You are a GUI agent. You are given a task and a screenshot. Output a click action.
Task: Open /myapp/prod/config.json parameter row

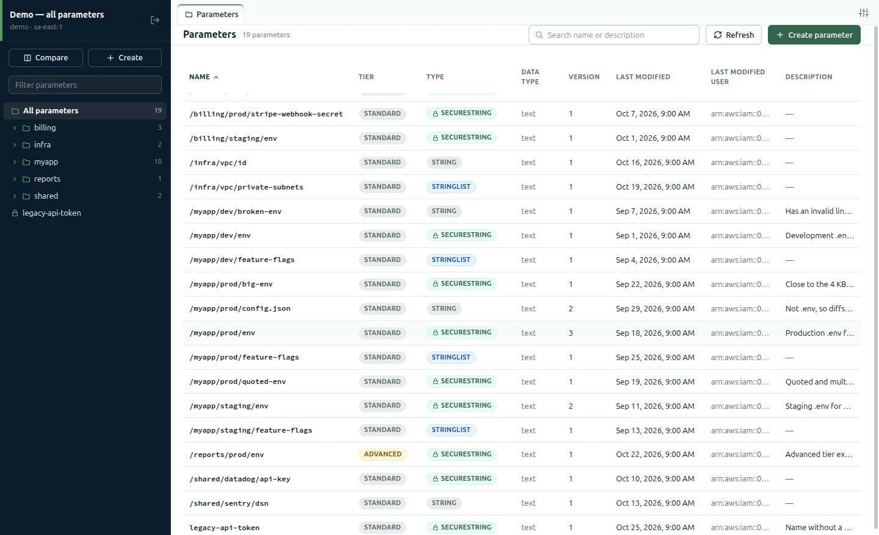522,308
